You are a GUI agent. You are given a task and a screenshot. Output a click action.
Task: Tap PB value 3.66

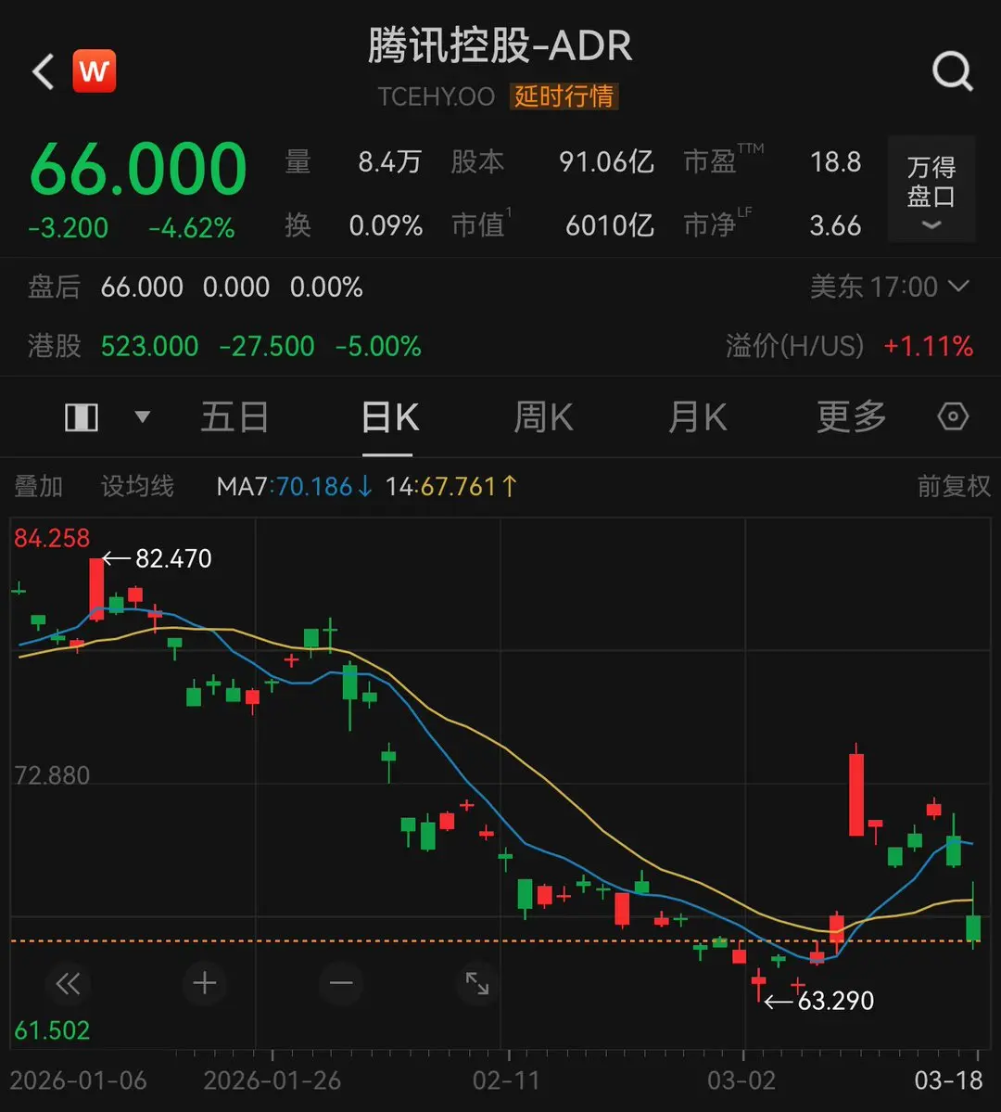[836, 225]
